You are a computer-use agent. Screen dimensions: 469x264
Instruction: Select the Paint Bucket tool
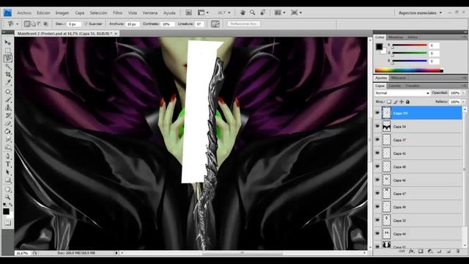(8, 132)
